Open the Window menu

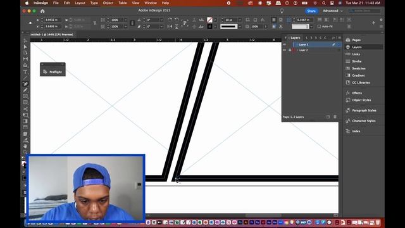[x=151, y=3]
